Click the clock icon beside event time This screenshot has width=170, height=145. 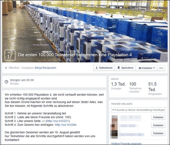pos(6,82)
